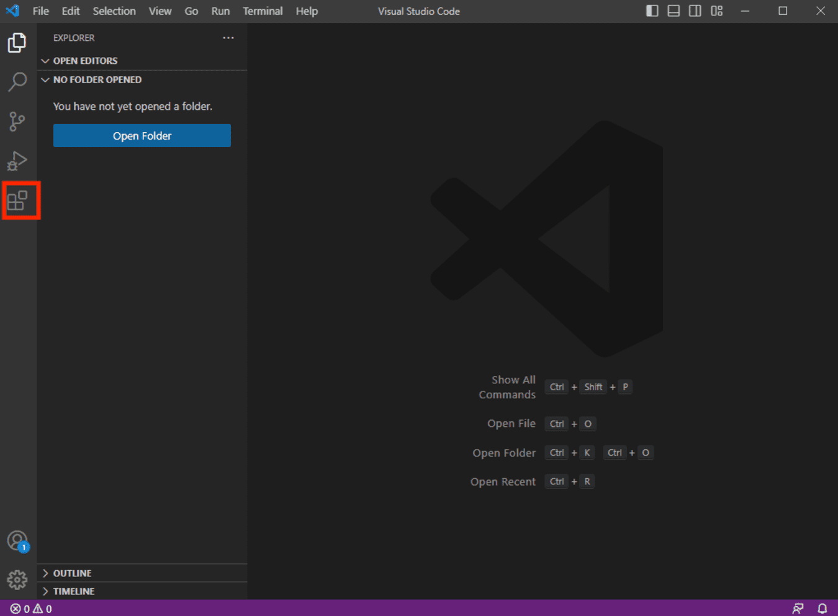The width and height of the screenshot is (838, 616).
Task: Open the Edit menu
Action: point(71,11)
